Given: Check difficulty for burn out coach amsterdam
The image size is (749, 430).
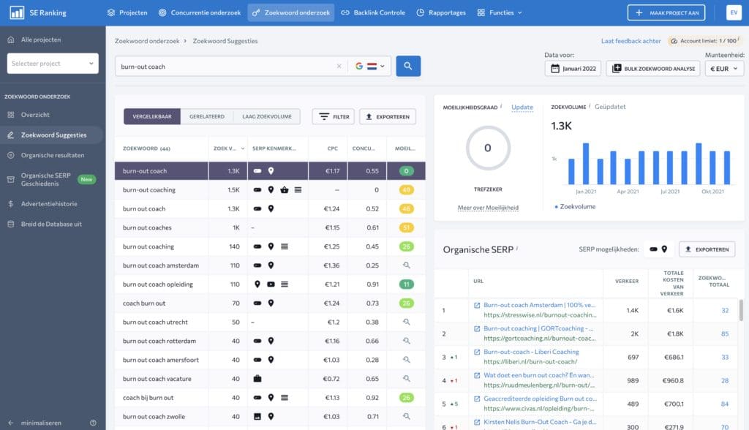Looking at the screenshot, I should point(406,265).
